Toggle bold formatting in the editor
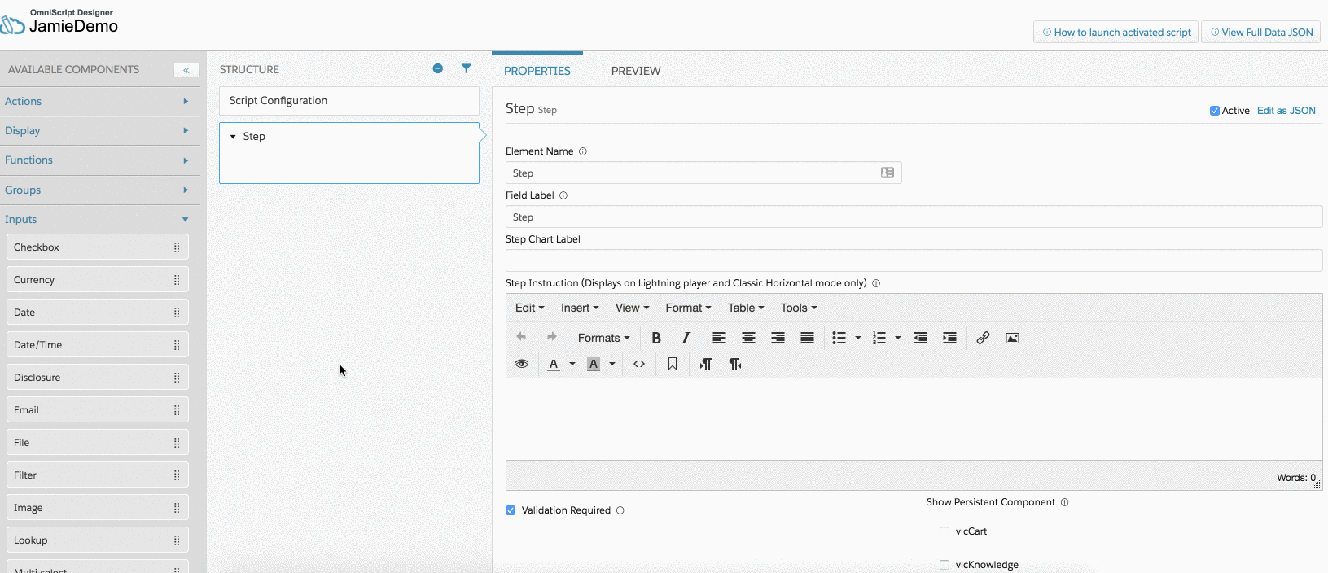This screenshot has height=573, width=1328. tap(656, 338)
